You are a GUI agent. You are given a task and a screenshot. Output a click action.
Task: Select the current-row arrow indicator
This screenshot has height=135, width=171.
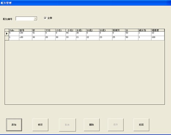pos(7,34)
